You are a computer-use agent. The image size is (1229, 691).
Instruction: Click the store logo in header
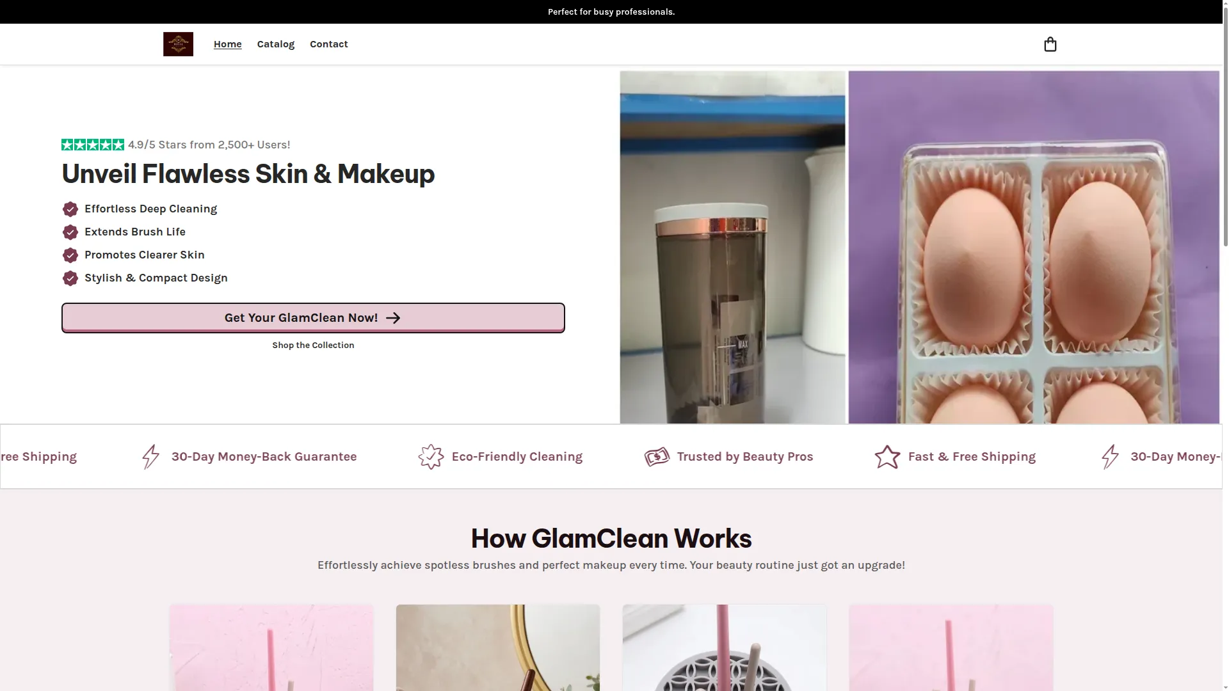178,44
